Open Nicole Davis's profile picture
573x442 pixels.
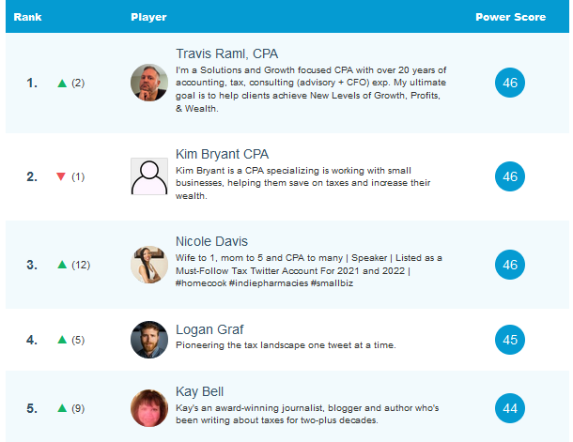(x=149, y=265)
